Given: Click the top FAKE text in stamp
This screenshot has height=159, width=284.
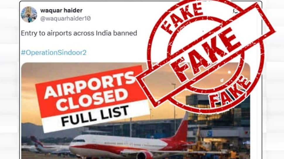Looking at the screenshot, I should click(182, 18).
